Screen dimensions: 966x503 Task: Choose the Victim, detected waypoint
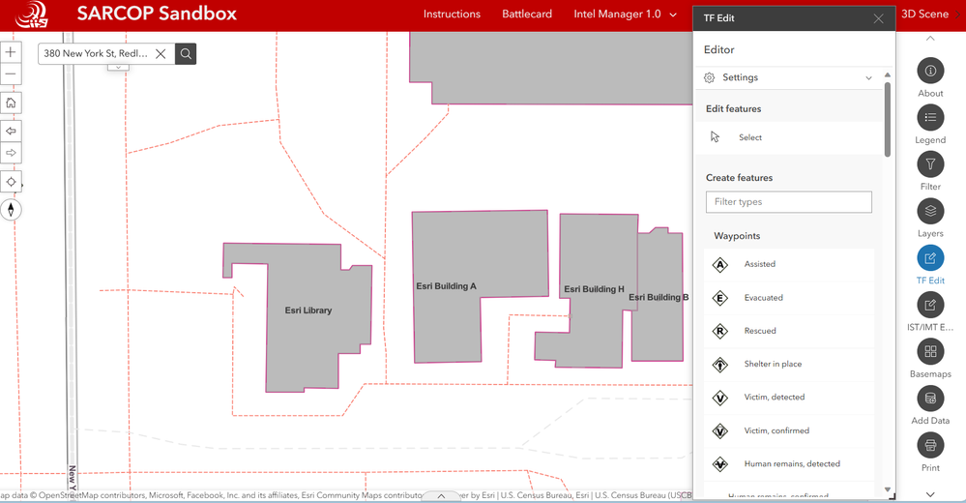[x=789, y=398]
